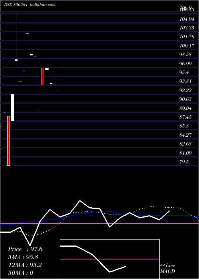Click the 104.94 price axis label

tap(187, 19)
